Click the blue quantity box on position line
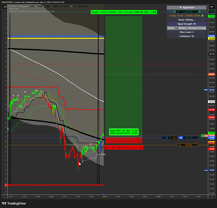The width and height of the screenshot is (217, 208). click(181, 138)
